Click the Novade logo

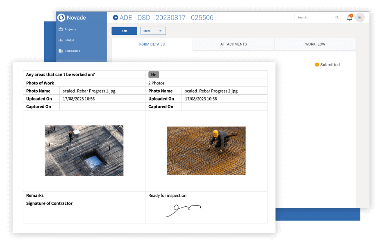click(75, 17)
